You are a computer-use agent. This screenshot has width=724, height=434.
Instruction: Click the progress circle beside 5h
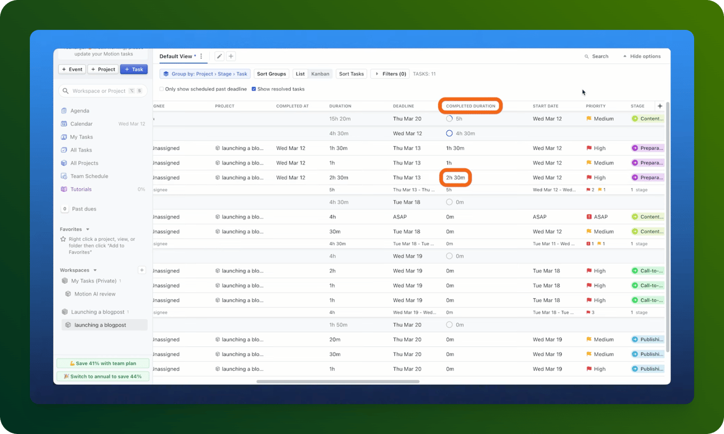450,119
